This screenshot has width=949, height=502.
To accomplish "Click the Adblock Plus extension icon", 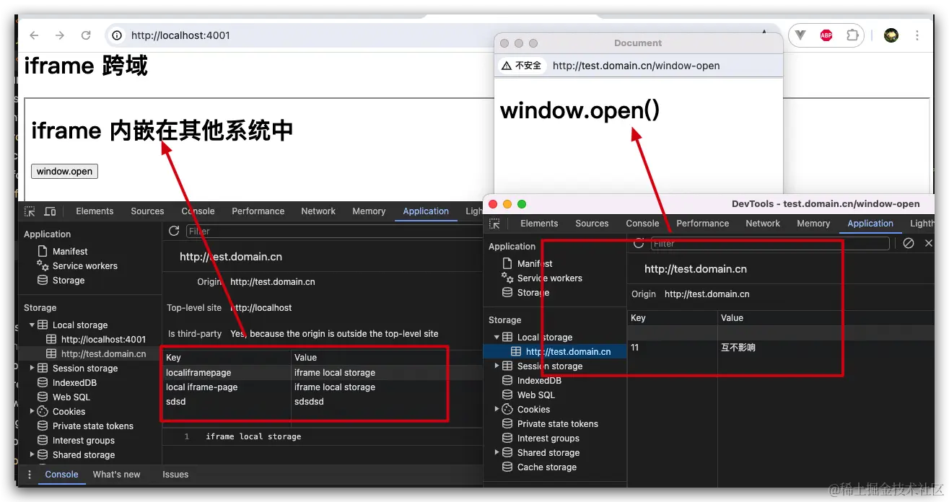I will coord(826,35).
